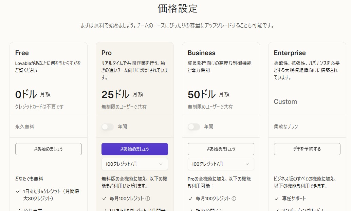
Task: Open Business plan 100クレジット/月 dropdown
Action: click(x=221, y=164)
